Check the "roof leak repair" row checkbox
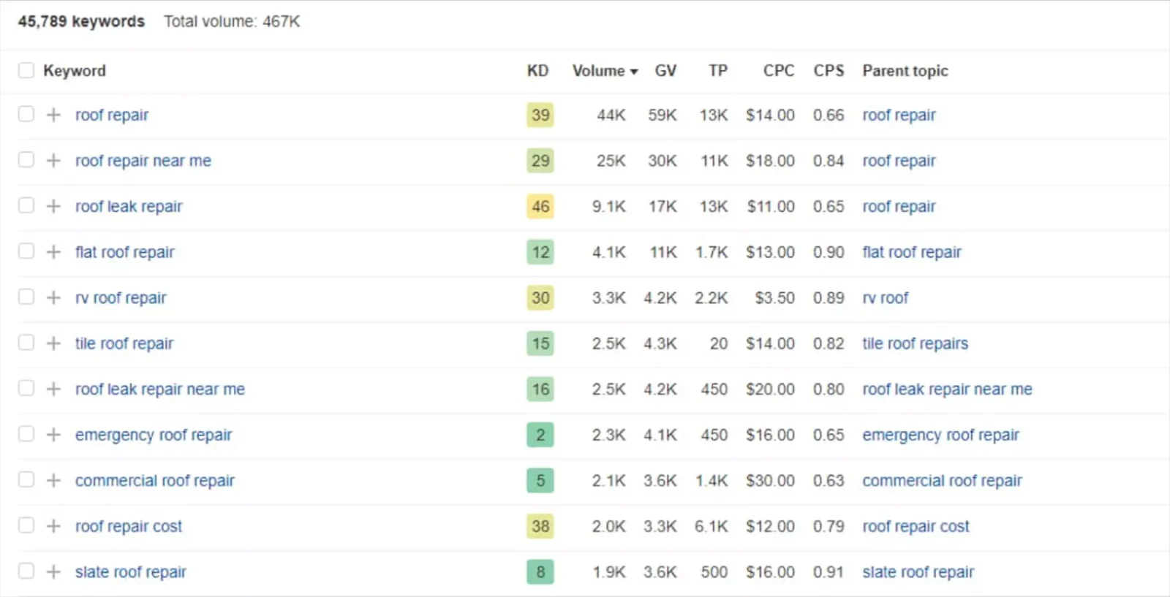The width and height of the screenshot is (1170, 597). click(26, 205)
